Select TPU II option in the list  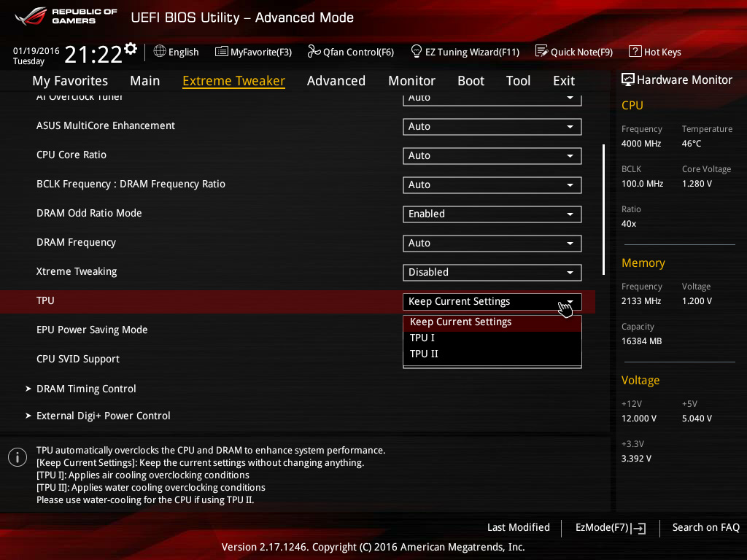coord(492,354)
